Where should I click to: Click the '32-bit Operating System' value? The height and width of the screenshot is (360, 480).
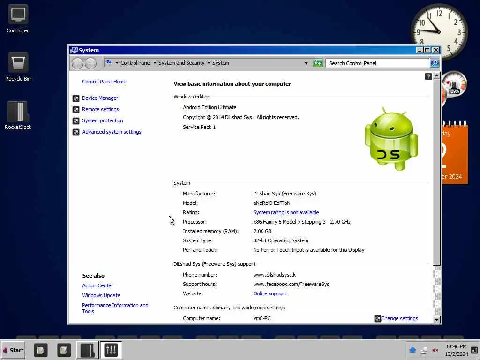(281, 240)
